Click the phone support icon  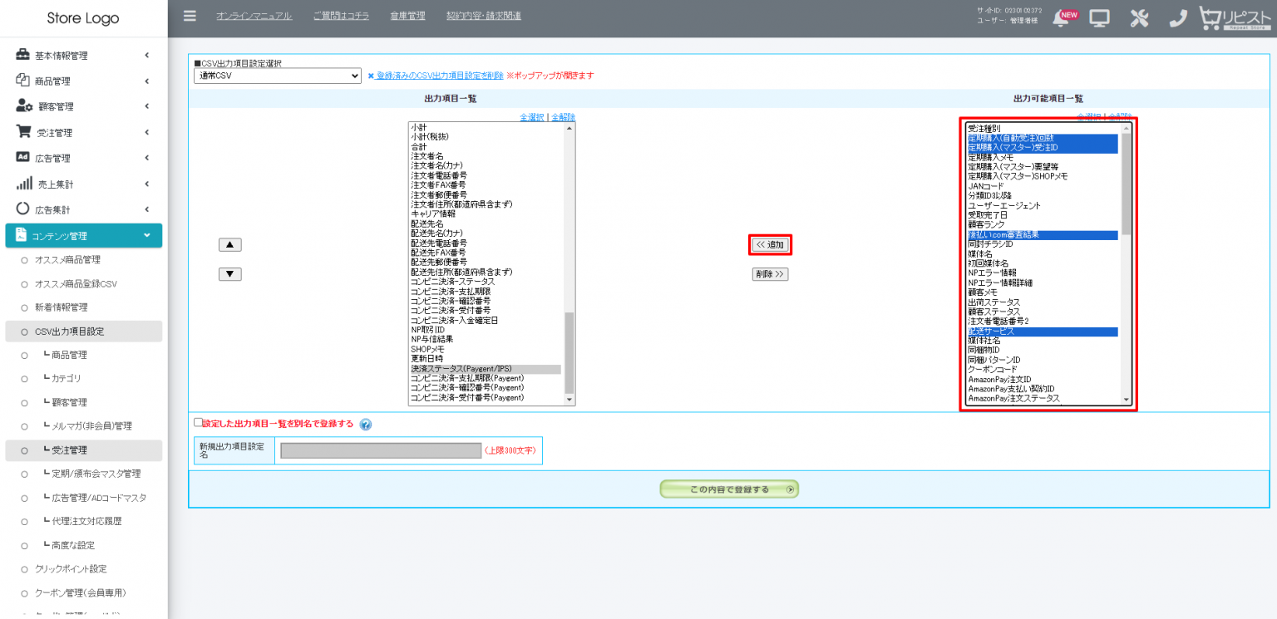[x=1177, y=18]
